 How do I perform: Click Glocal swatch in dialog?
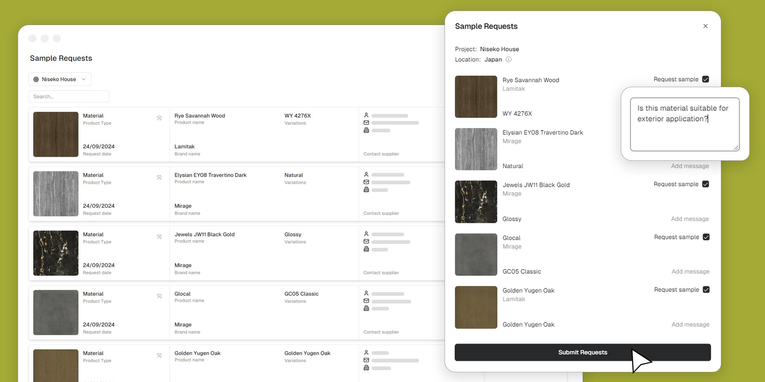pyautogui.click(x=476, y=255)
